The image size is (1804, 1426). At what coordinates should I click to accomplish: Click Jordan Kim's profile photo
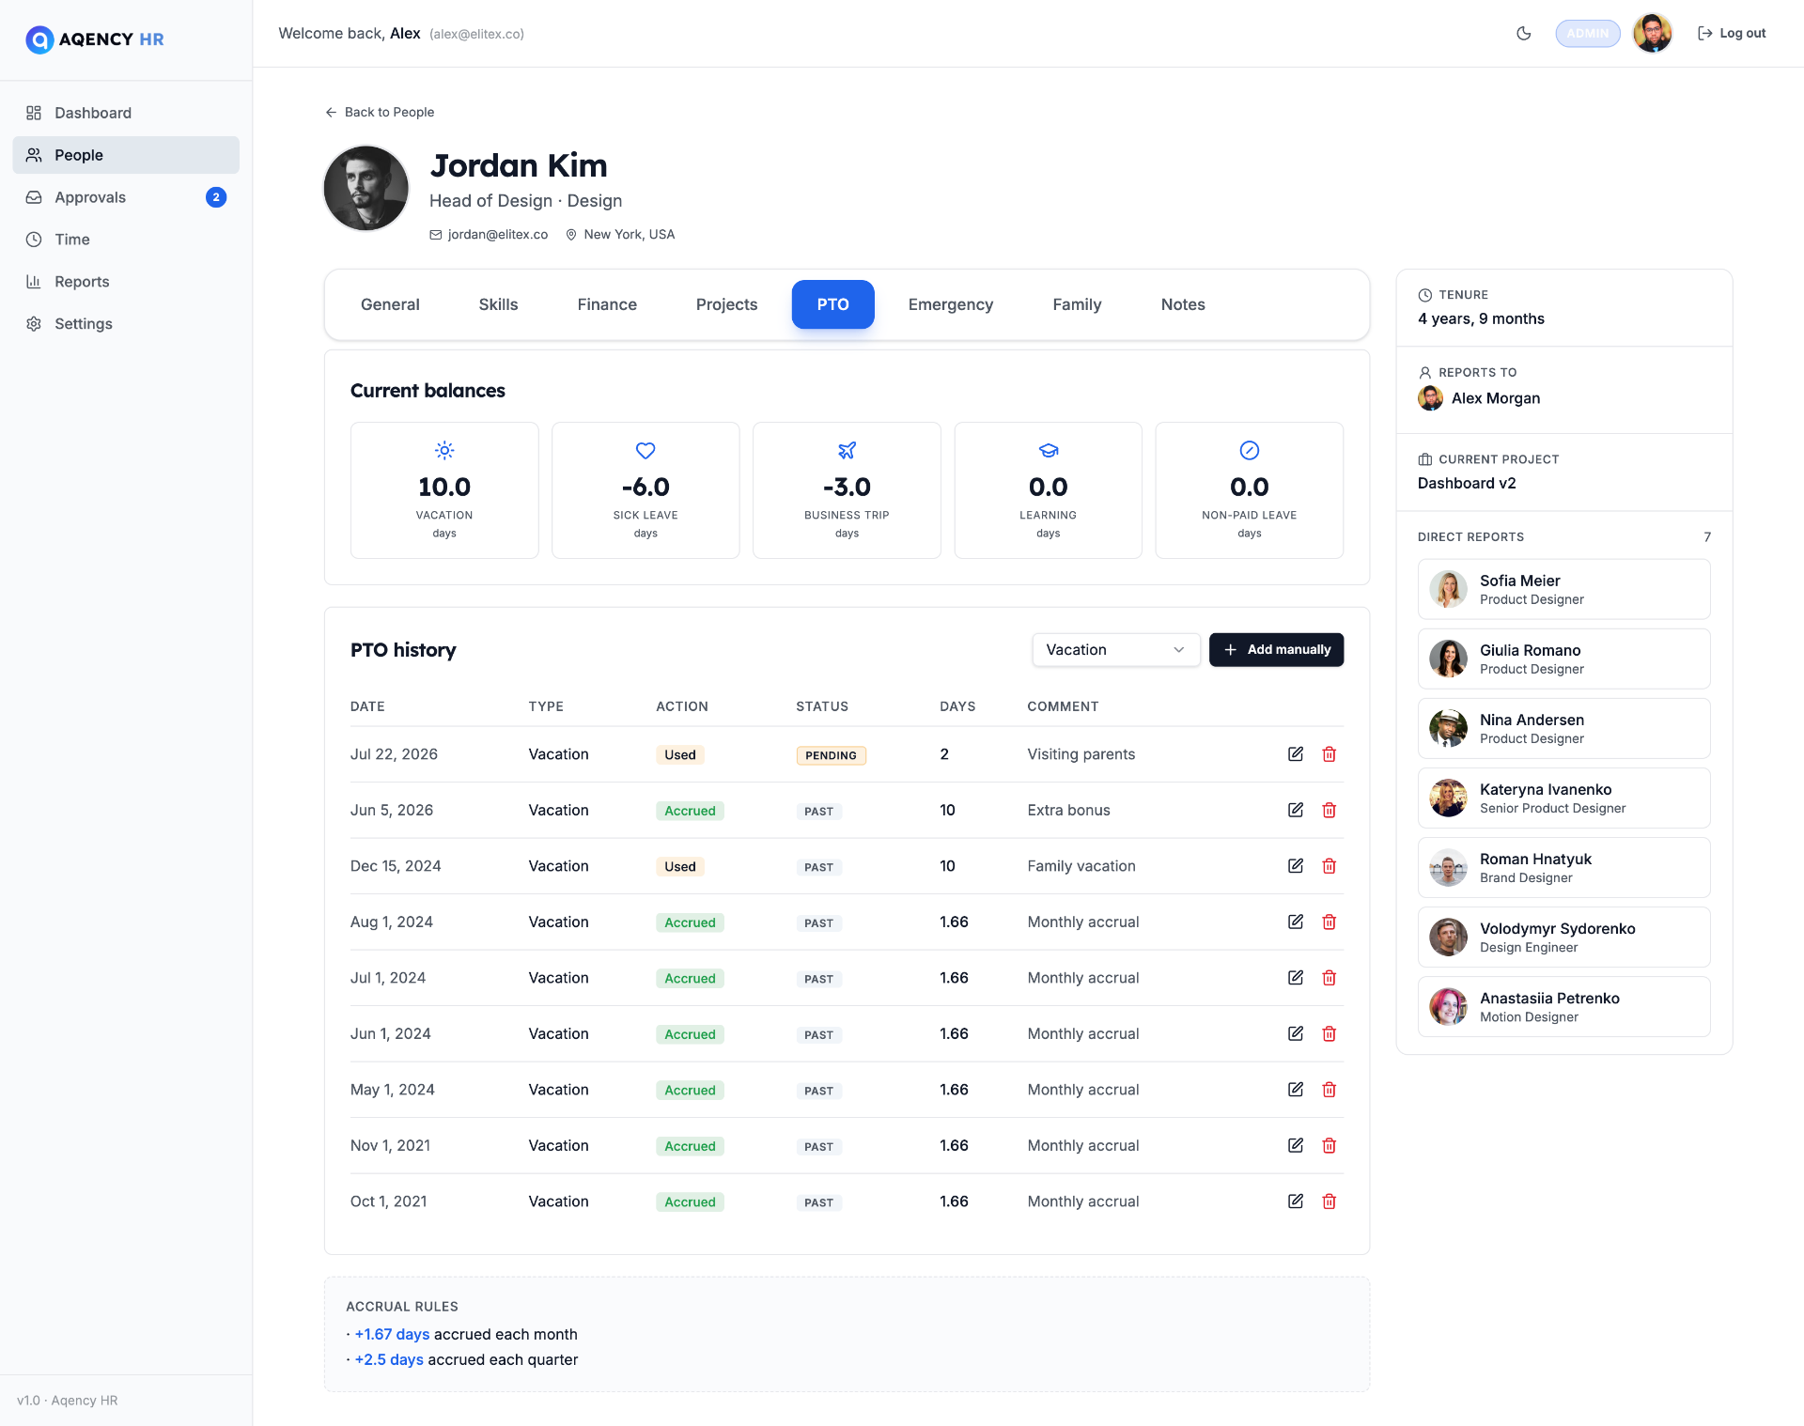[366, 188]
